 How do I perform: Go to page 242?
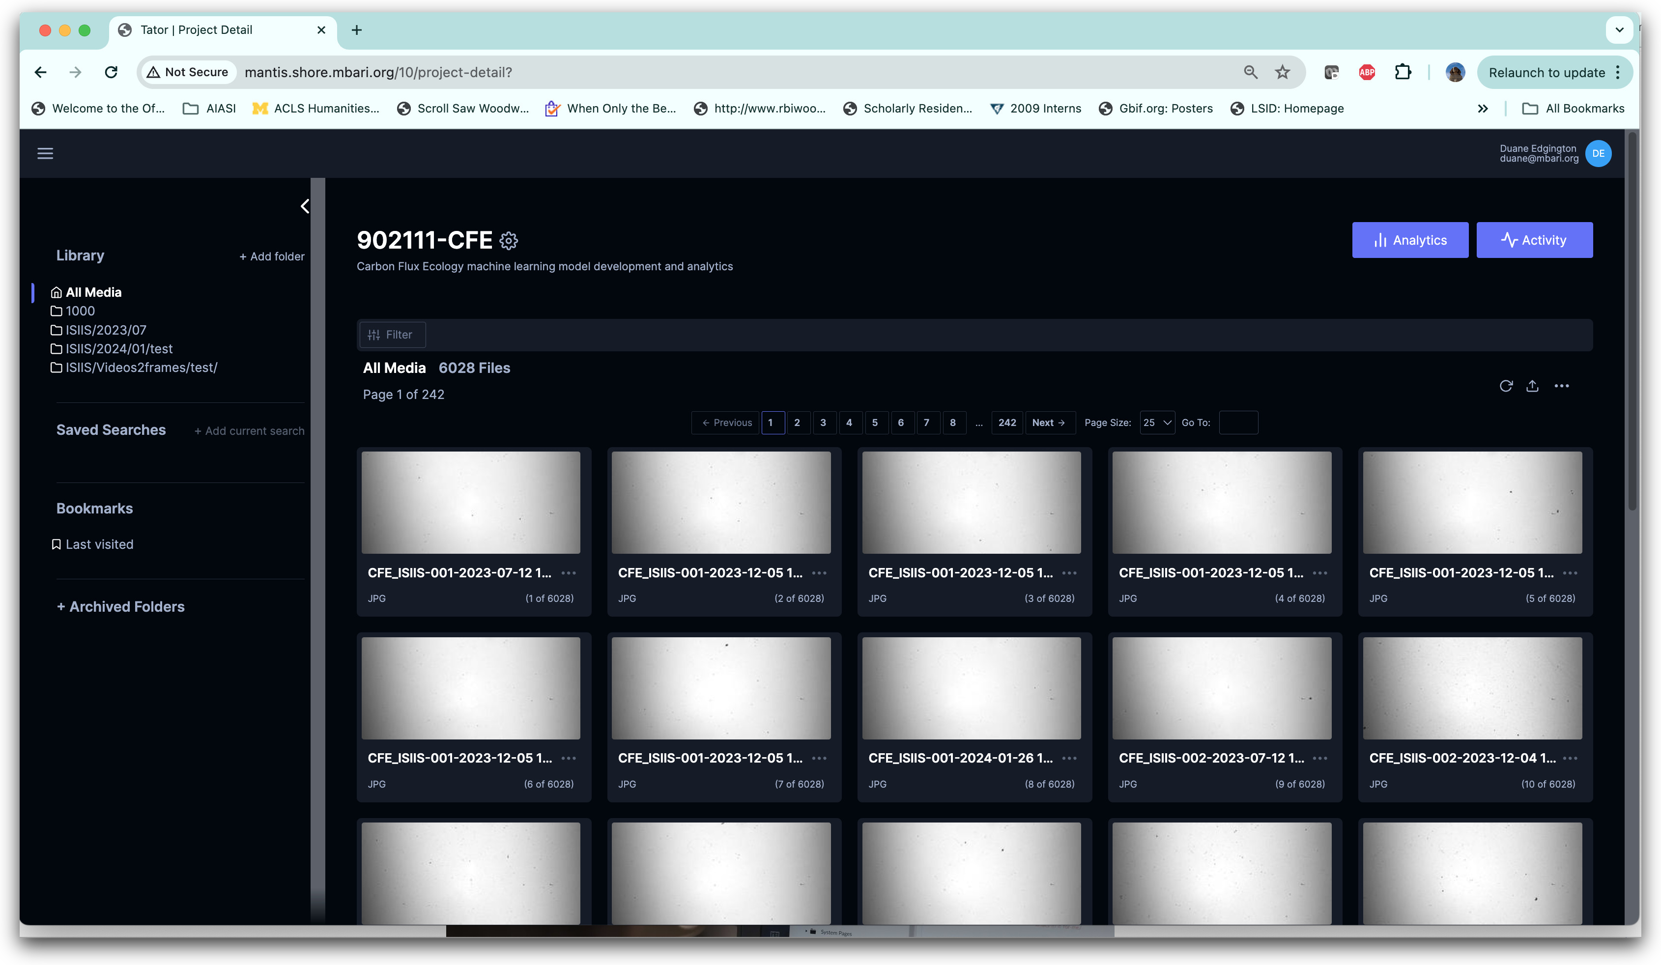click(x=1006, y=423)
